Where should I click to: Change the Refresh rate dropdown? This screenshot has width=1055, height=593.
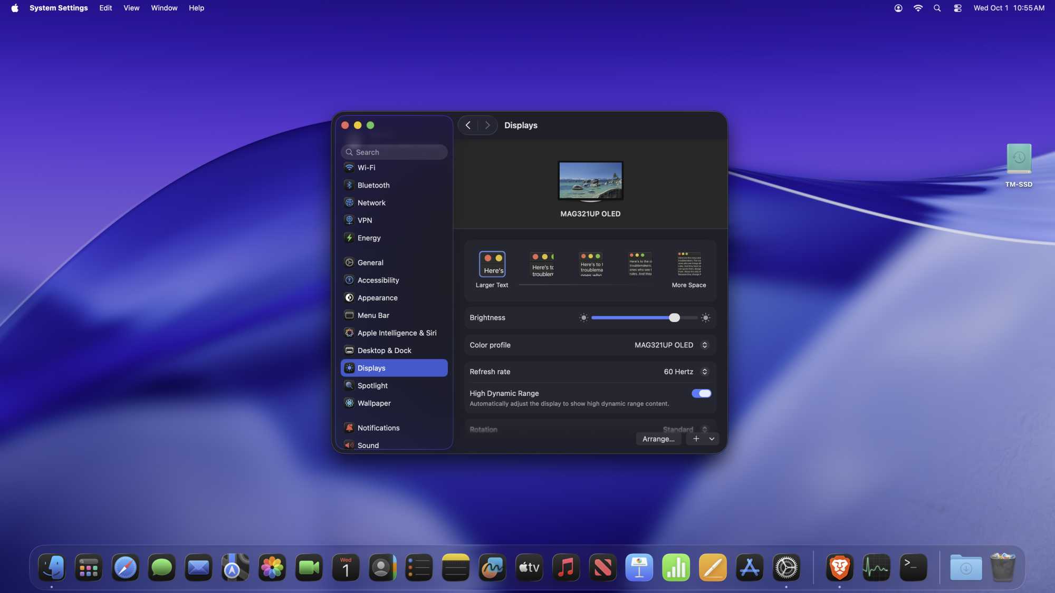(685, 372)
